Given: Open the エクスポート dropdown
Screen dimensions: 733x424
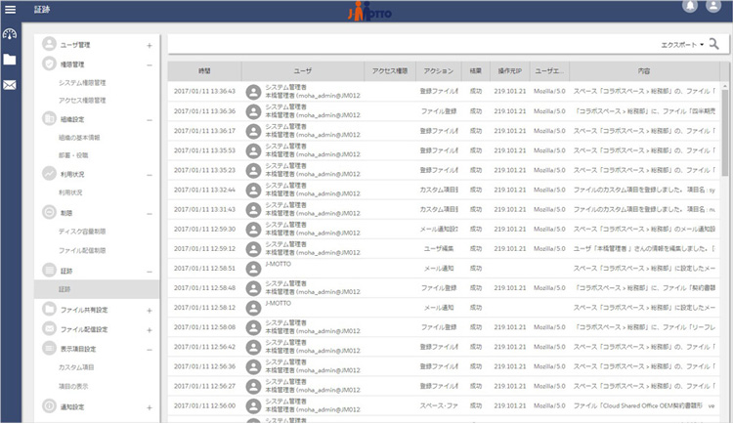Looking at the screenshot, I should click(x=683, y=45).
